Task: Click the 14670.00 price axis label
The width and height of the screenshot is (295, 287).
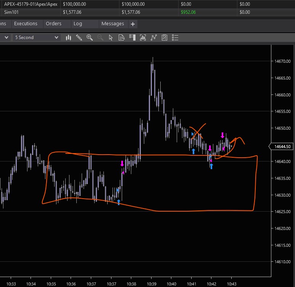Action: (282, 61)
